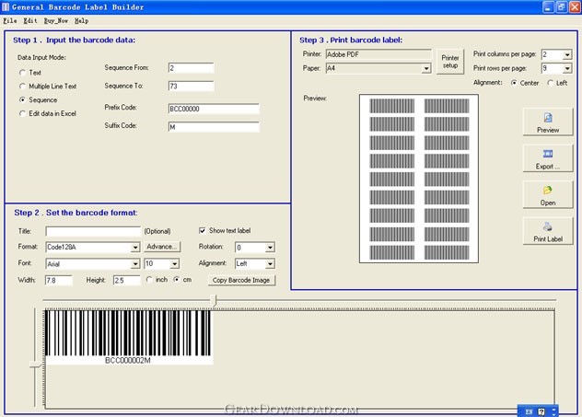Click the Sequence To input field
This screenshot has width=582, height=417.
click(192, 87)
